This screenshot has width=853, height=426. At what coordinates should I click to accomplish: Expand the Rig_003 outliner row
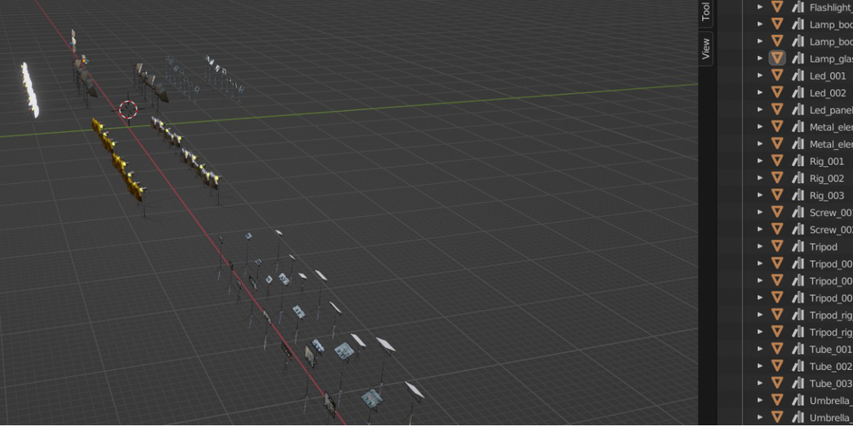760,196
